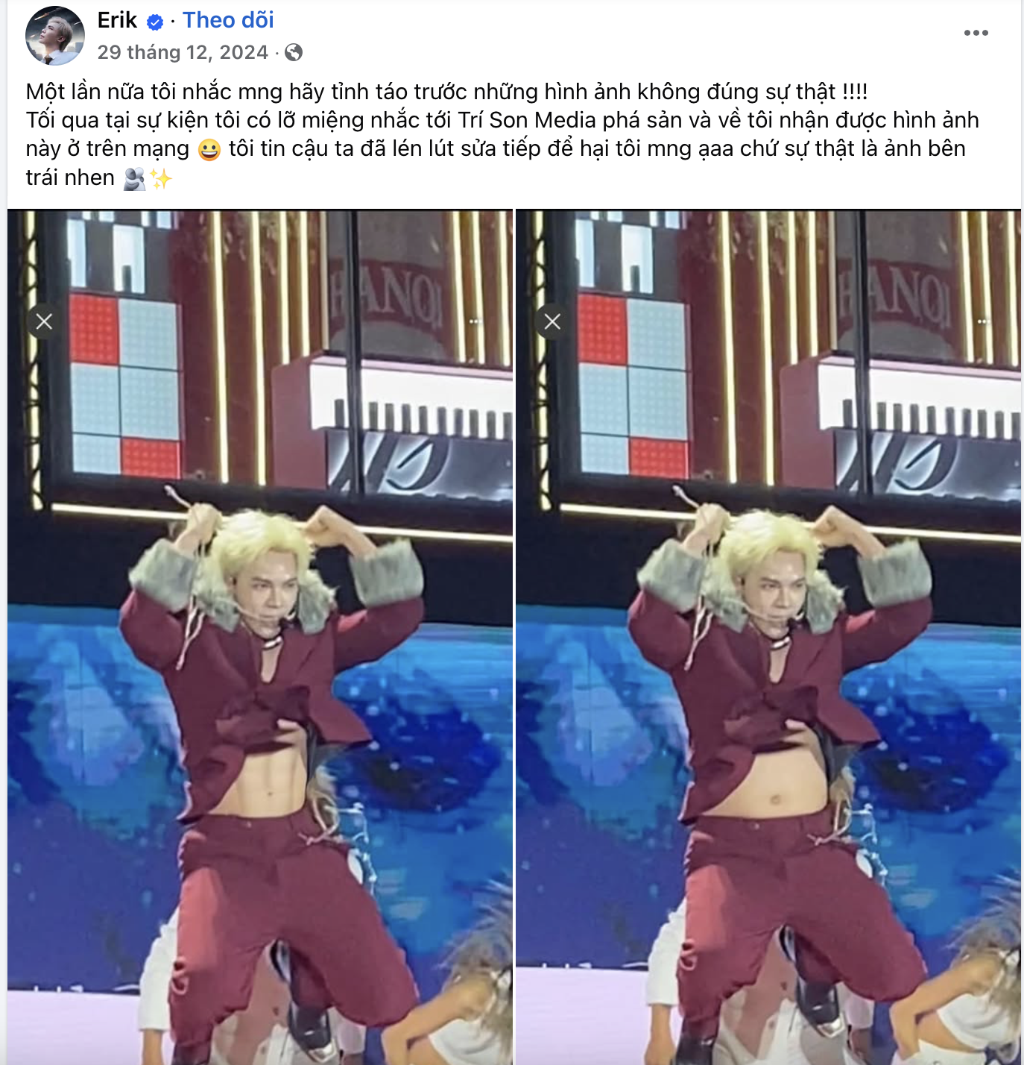The height and width of the screenshot is (1065, 1024).
Task: Follow Erik via the Theo dõi link
Action: (228, 20)
